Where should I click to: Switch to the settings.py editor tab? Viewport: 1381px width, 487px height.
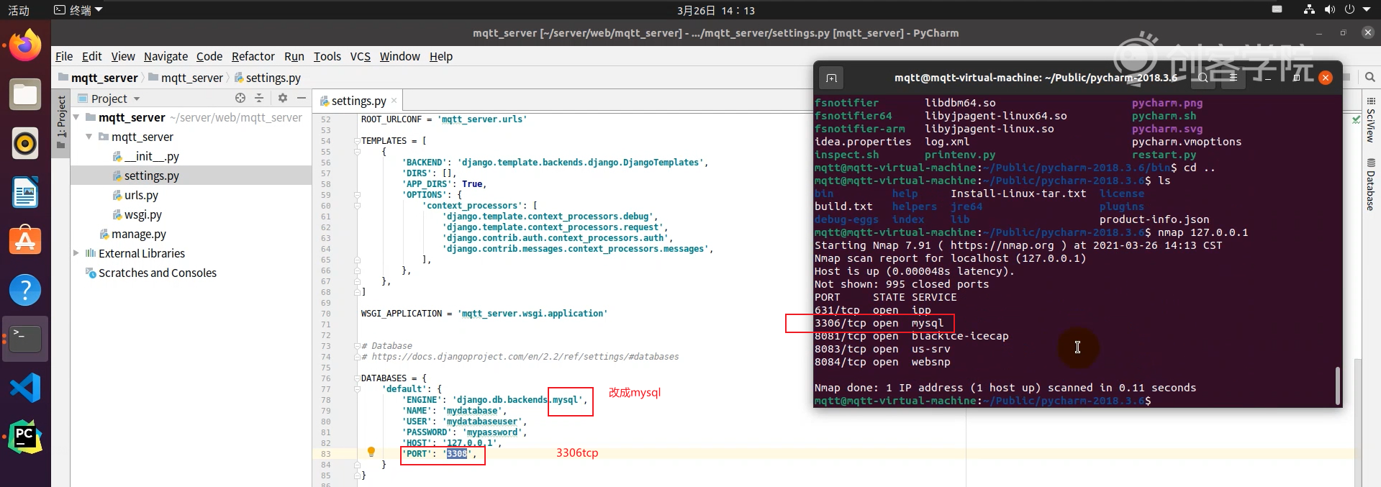click(x=358, y=101)
